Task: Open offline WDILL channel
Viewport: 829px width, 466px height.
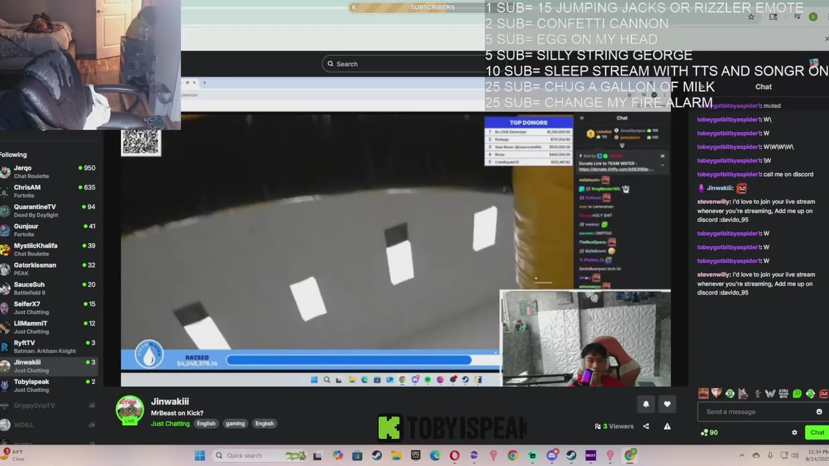Action: click(x=49, y=425)
